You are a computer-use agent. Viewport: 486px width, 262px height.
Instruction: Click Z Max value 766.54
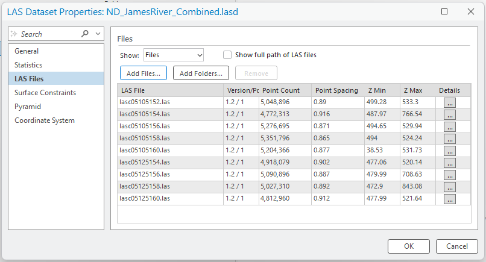(x=412, y=114)
